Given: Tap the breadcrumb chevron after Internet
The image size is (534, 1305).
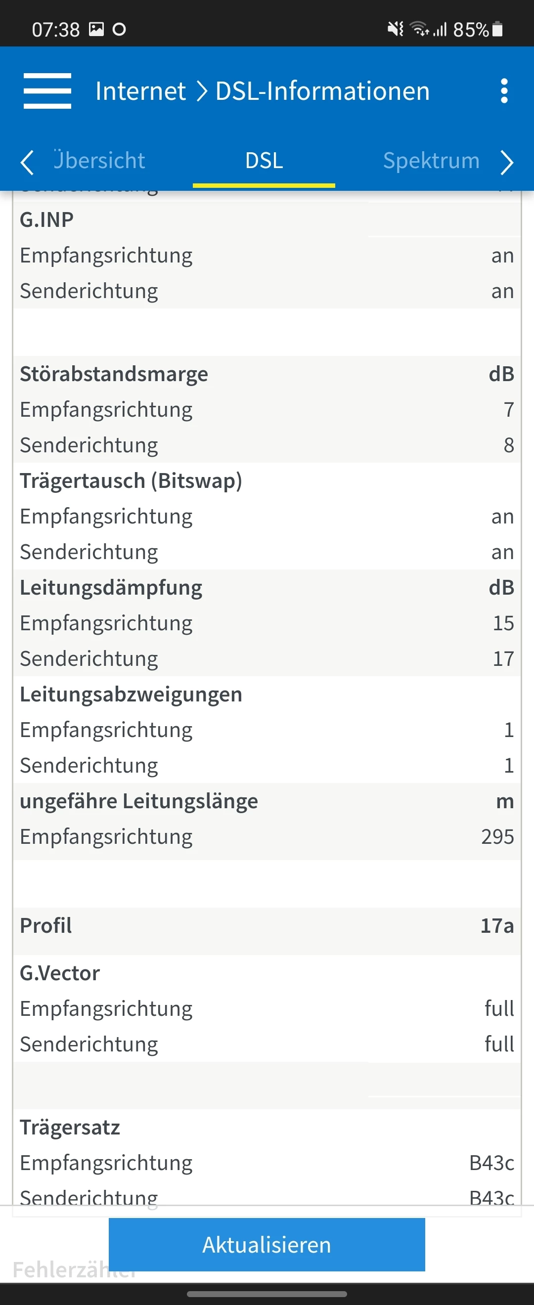Looking at the screenshot, I should pos(202,91).
